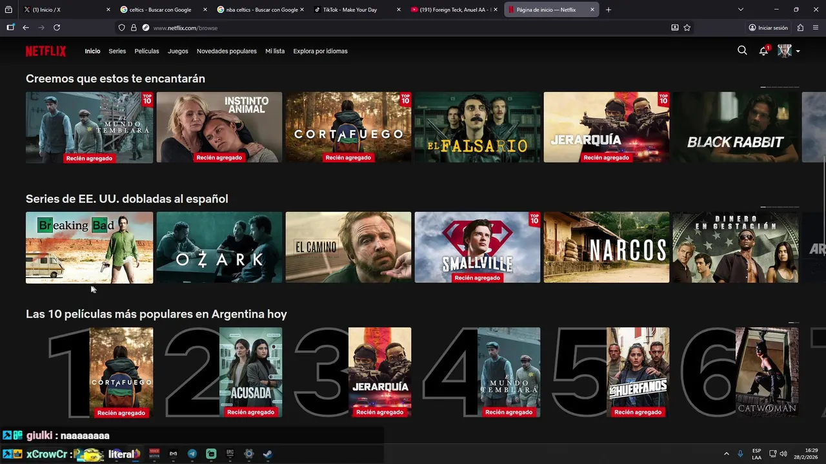The image size is (826, 464).
Task: Open the tab overview icon top-left
Action: pos(8,10)
